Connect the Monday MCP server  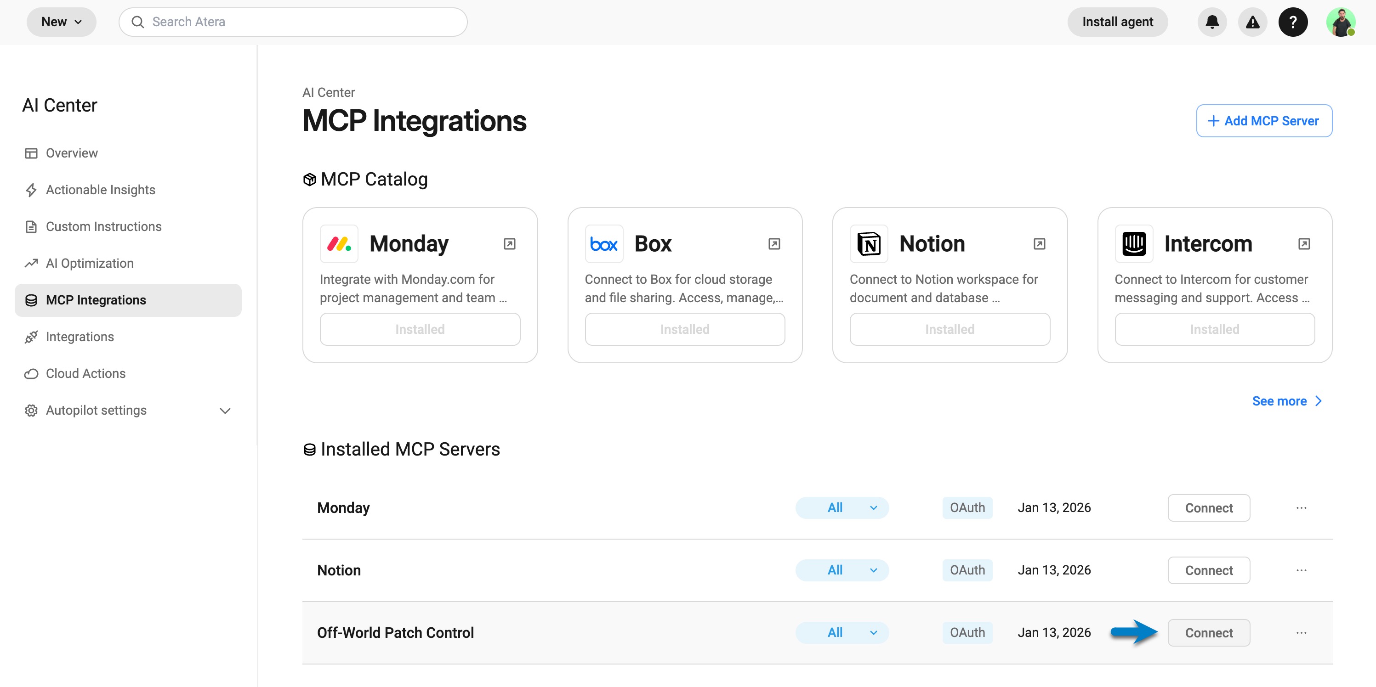1208,507
